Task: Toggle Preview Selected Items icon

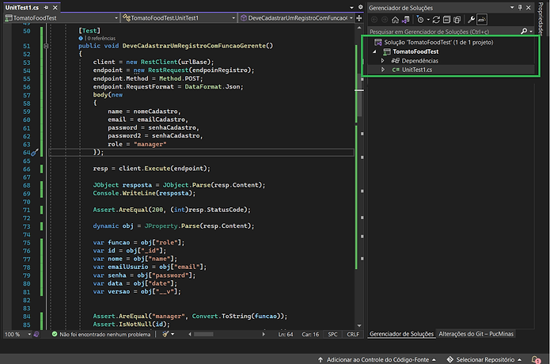Action: coord(482,20)
